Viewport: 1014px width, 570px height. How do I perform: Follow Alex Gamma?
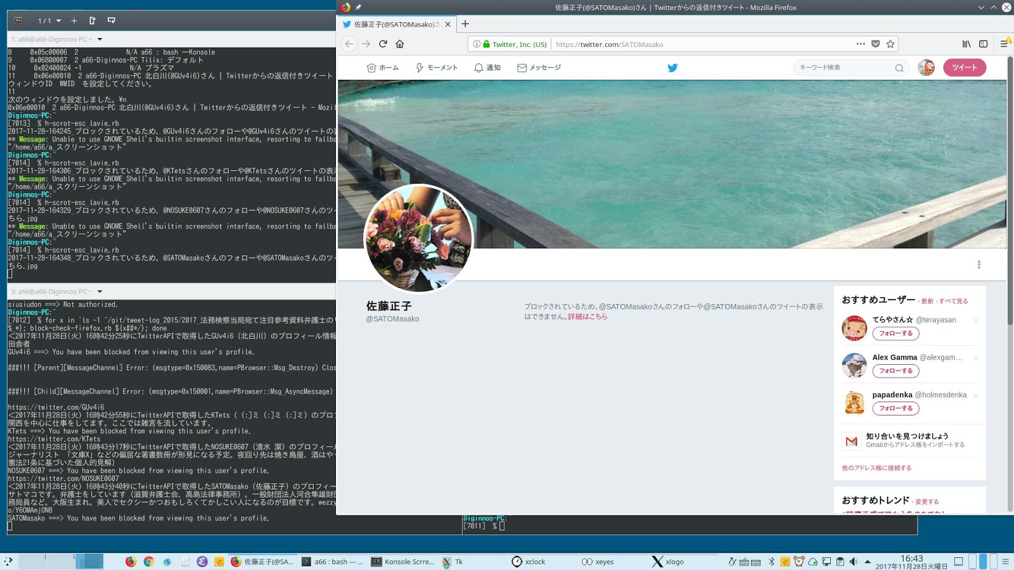click(x=895, y=371)
